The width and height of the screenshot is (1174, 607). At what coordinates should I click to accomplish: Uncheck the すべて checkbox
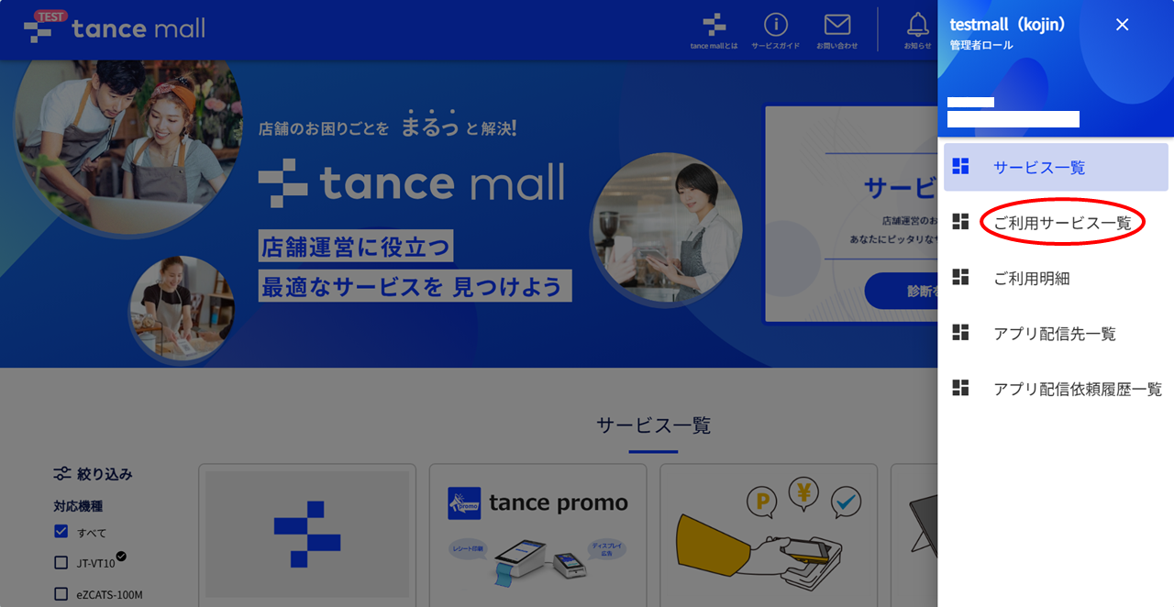click(61, 532)
